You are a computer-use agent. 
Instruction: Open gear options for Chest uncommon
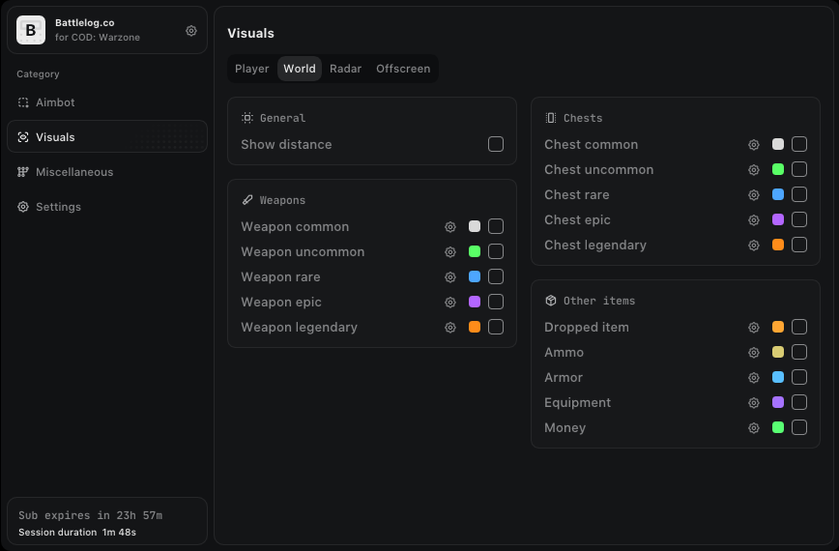point(754,169)
